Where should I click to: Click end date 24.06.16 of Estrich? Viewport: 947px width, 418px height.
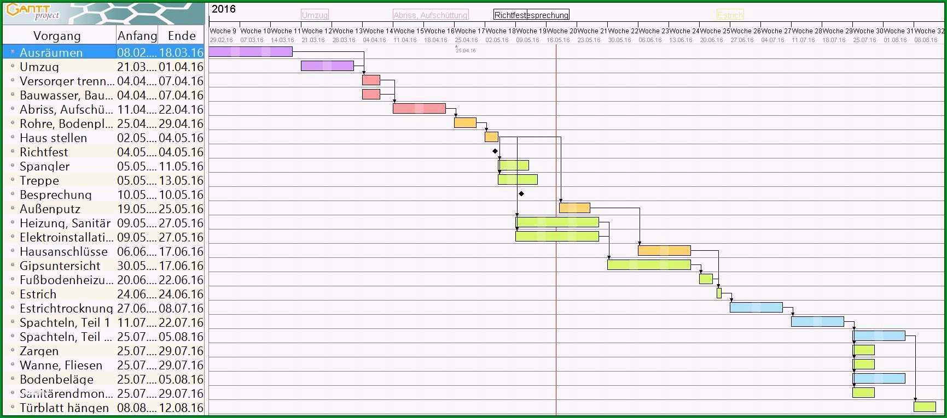pyautogui.click(x=181, y=294)
